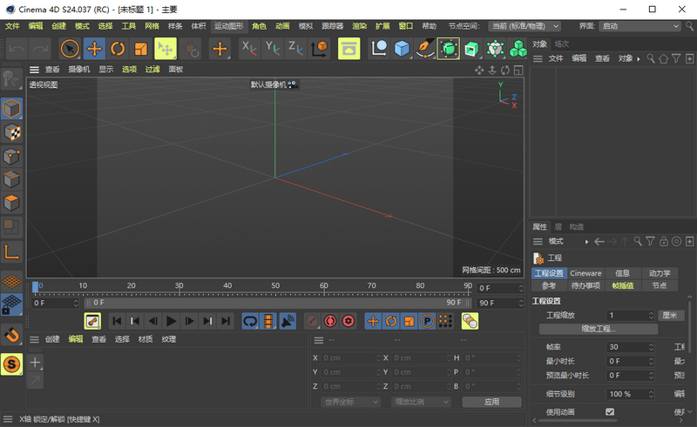Jump to the end of animation
This screenshot has height=427, width=697.
pos(226,321)
